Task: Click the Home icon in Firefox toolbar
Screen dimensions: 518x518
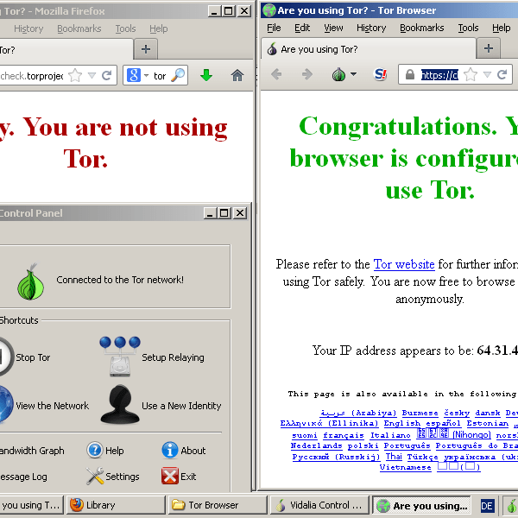Action: click(x=237, y=75)
